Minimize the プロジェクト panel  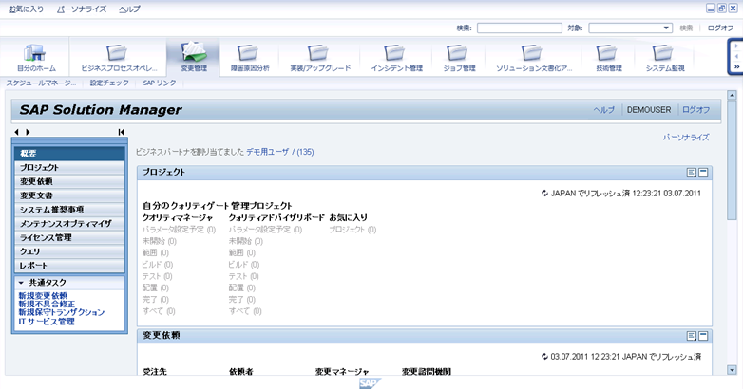(x=703, y=173)
